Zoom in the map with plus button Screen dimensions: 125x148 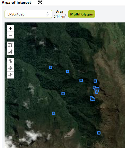point(10,28)
